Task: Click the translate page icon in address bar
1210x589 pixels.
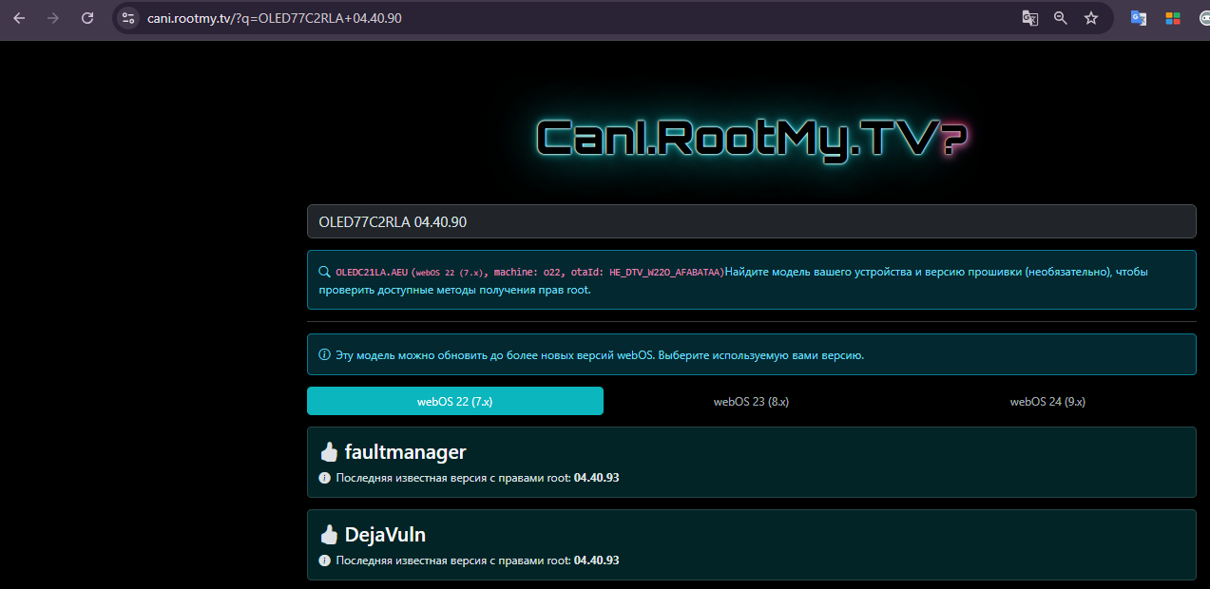Action: pyautogui.click(x=1029, y=18)
